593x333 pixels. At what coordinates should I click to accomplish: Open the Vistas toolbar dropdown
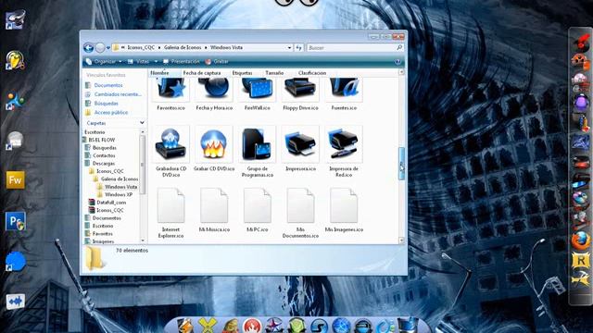point(142,62)
